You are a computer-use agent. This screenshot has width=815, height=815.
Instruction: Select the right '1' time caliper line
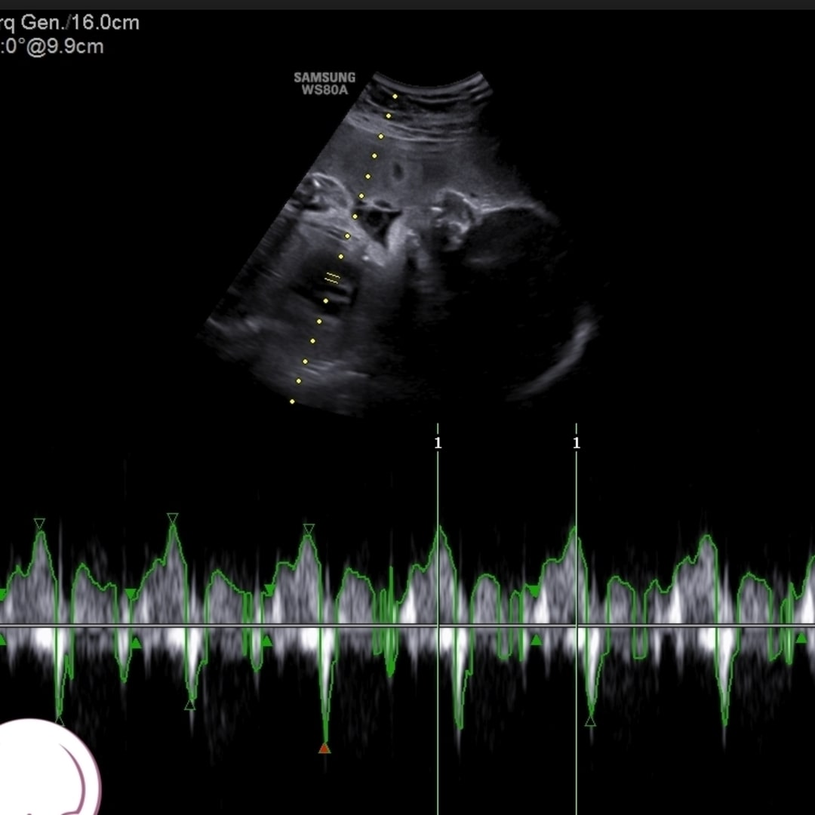(576, 619)
